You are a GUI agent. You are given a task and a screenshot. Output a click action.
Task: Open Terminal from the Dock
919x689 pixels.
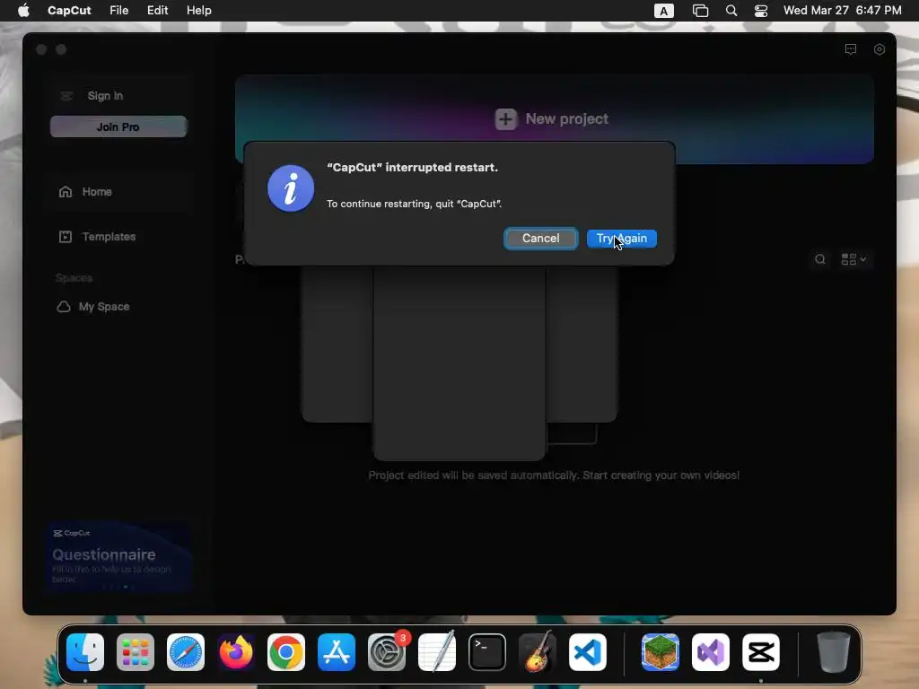click(x=487, y=652)
